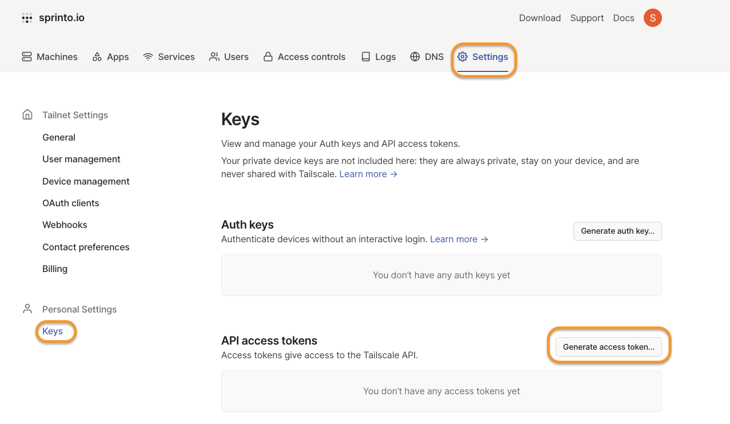Click the Services wifi icon
730x424 pixels.
[148, 57]
